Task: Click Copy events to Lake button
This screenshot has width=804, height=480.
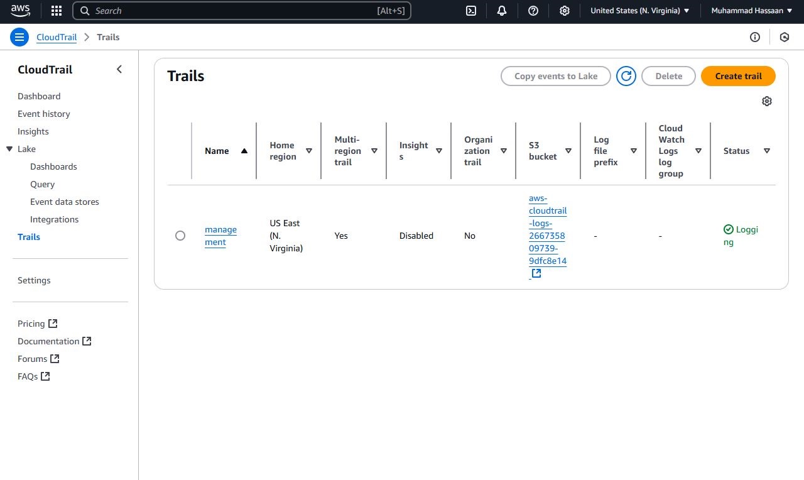Action: (x=556, y=76)
